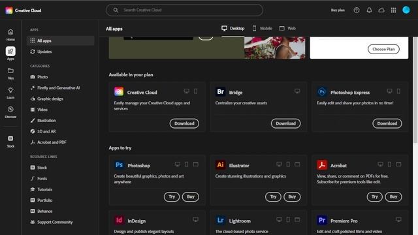
Task: Switch to the Desktop tab
Action: click(x=233, y=28)
